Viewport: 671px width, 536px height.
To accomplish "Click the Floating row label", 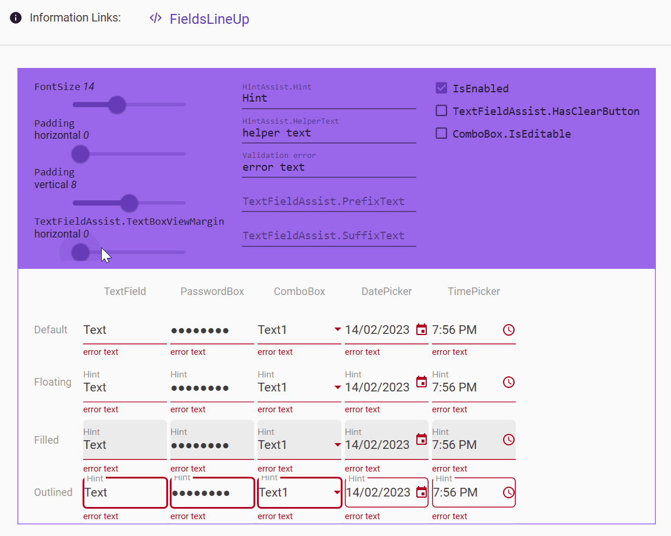I will (x=53, y=382).
